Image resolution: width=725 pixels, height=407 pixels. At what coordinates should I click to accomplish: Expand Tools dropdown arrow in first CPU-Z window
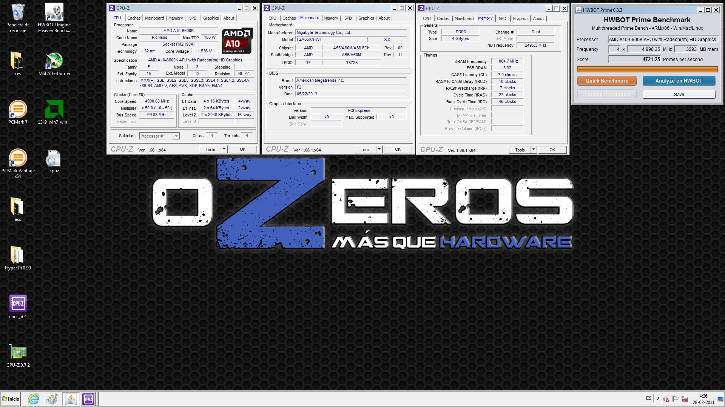[224, 150]
